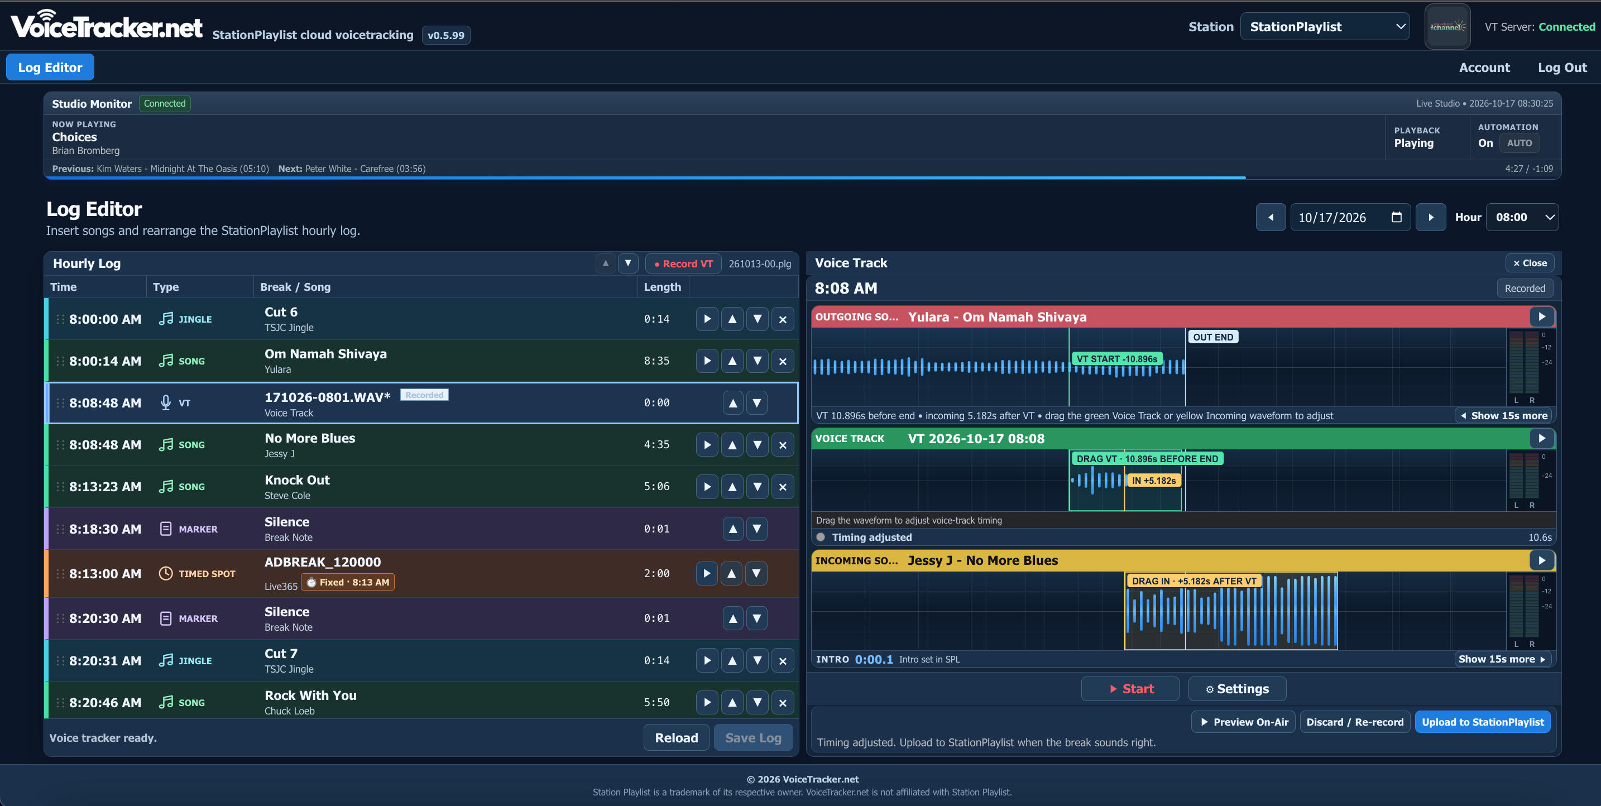Go to previous date arrow
This screenshot has width=1601, height=806.
pos(1271,218)
